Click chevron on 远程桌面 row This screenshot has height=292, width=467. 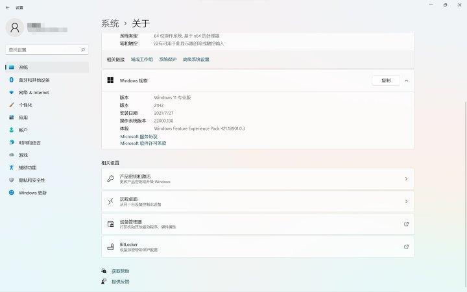coord(406,201)
